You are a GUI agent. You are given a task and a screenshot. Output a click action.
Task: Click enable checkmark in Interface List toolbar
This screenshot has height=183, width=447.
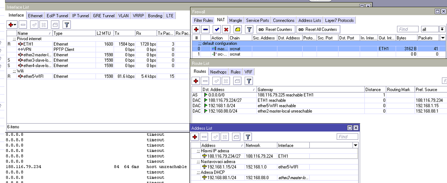34,25
